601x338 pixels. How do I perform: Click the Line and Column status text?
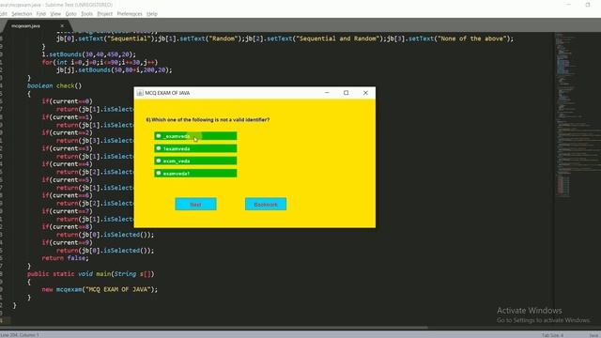coord(20,335)
